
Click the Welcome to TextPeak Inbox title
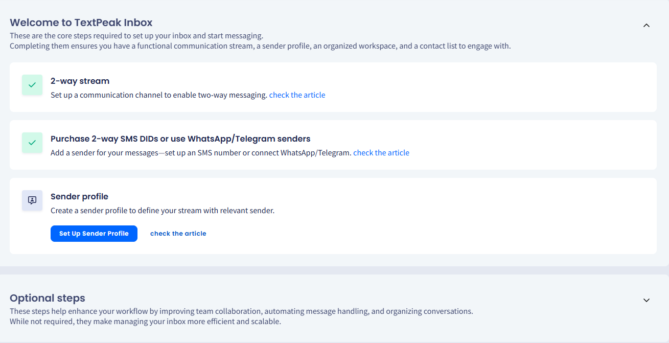81,22
